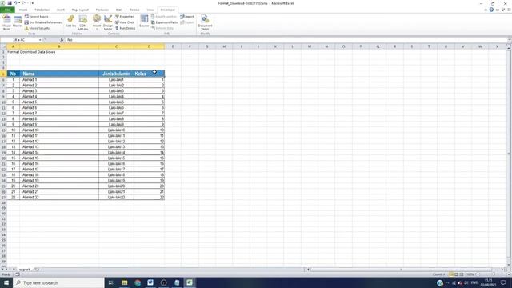
Task: Click the Select All corner button
Action: tap(3, 46)
